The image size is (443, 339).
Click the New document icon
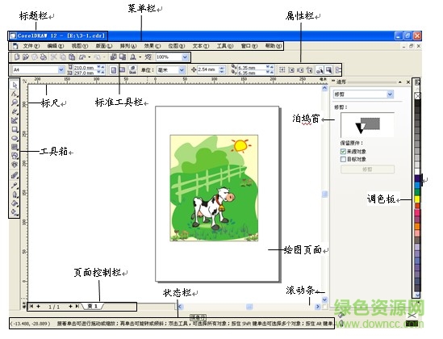[x=17, y=57]
